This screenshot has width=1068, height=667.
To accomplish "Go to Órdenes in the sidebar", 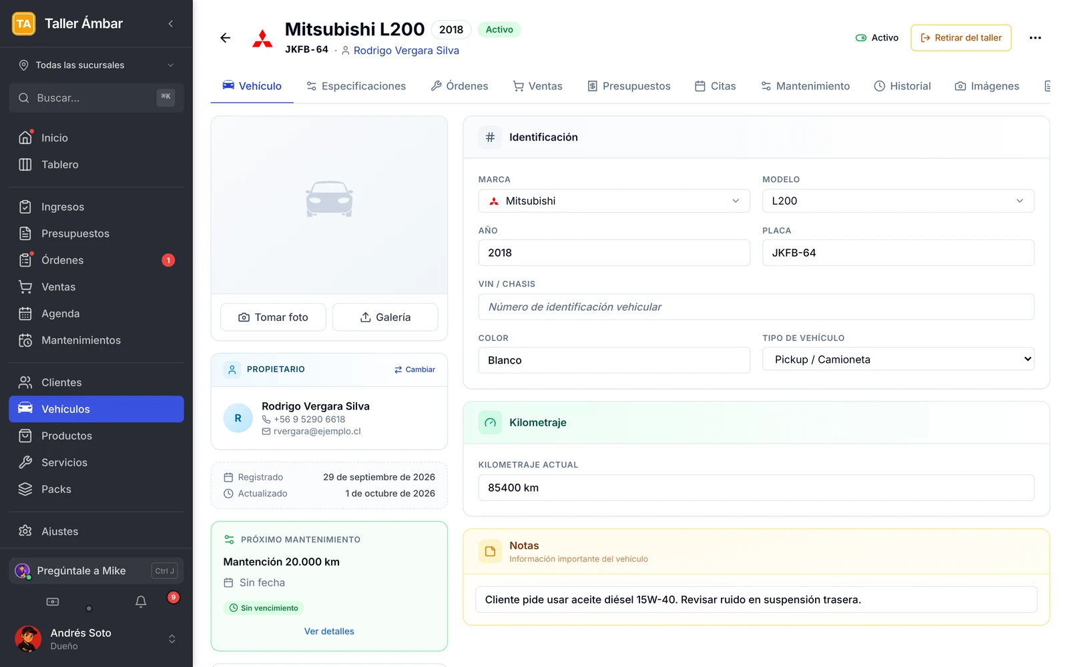I will click(96, 260).
